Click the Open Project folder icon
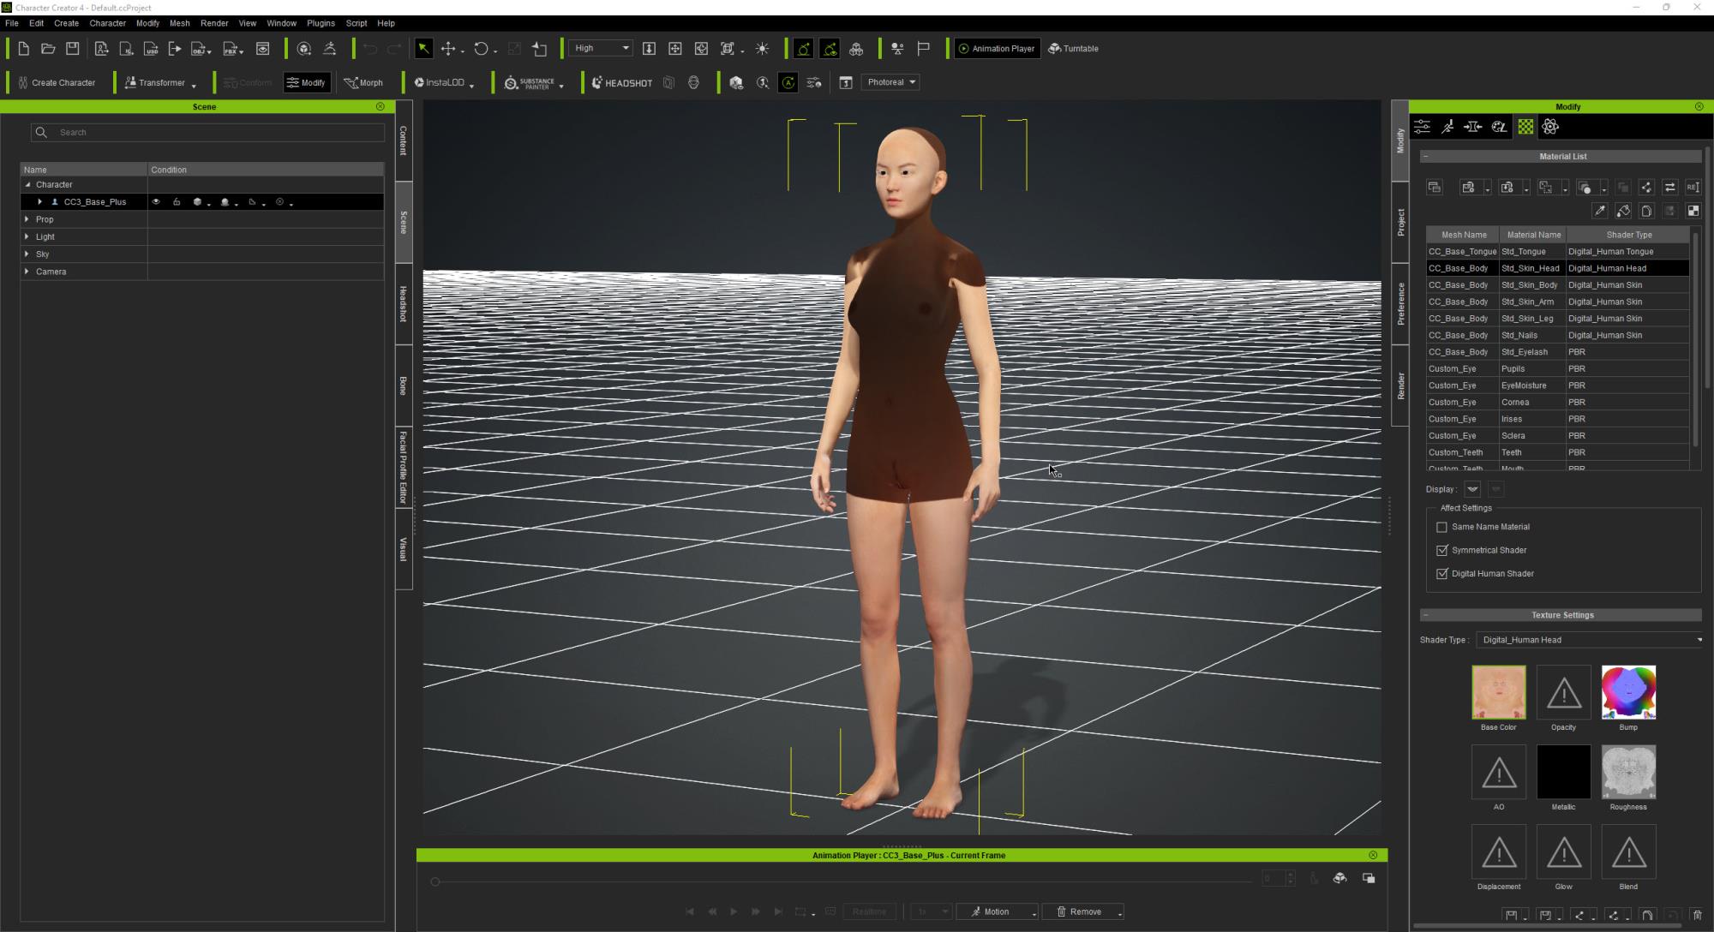Image resolution: width=1714 pixels, height=932 pixels. click(48, 49)
